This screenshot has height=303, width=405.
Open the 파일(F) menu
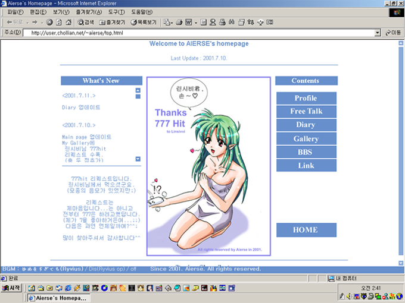pos(15,12)
